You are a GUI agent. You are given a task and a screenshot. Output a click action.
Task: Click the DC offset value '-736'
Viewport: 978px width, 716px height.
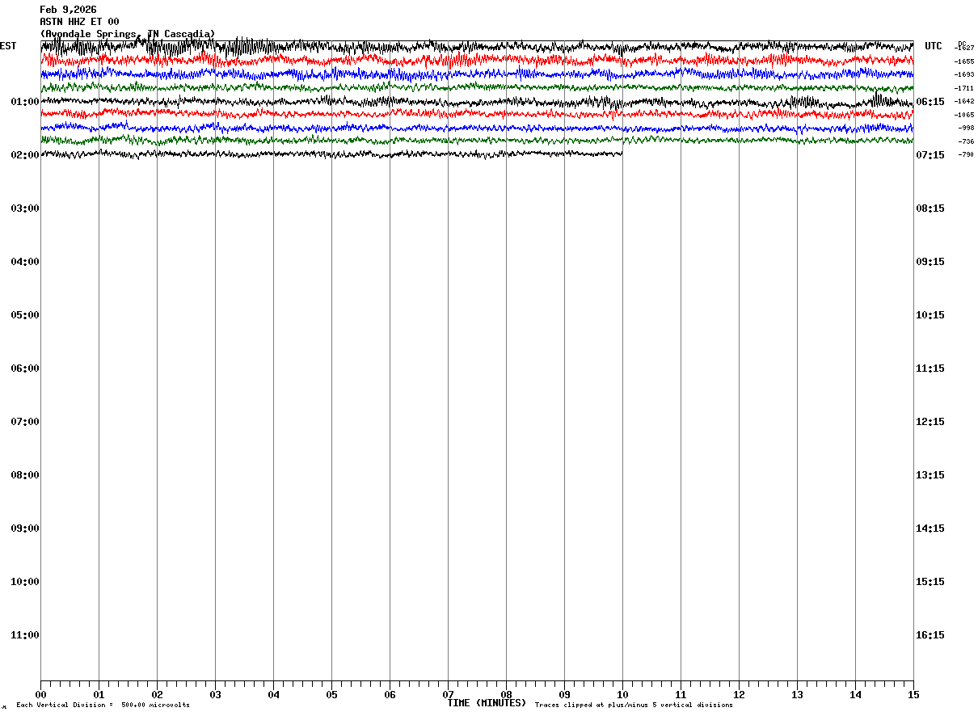tap(966, 141)
